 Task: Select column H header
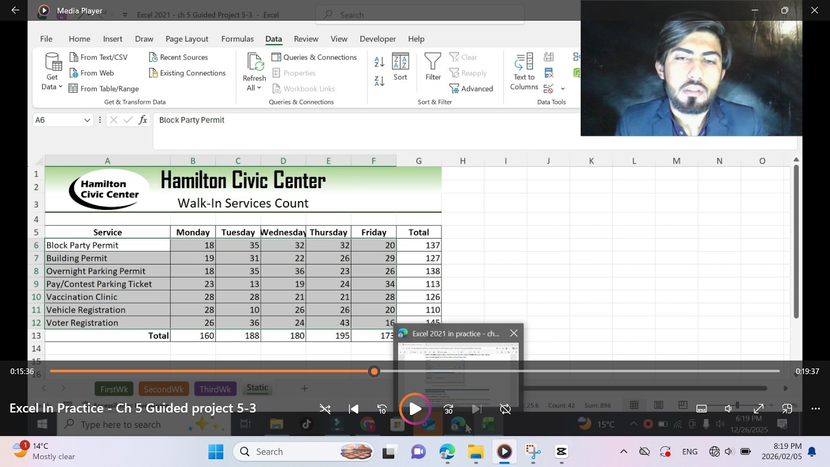462,161
